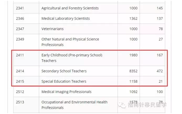Click the 8352 value cell

point(129,71)
